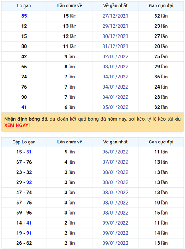Click the '29 lần' cell
This screenshot has width=185, height=249.
pyautogui.click(x=161, y=67)
